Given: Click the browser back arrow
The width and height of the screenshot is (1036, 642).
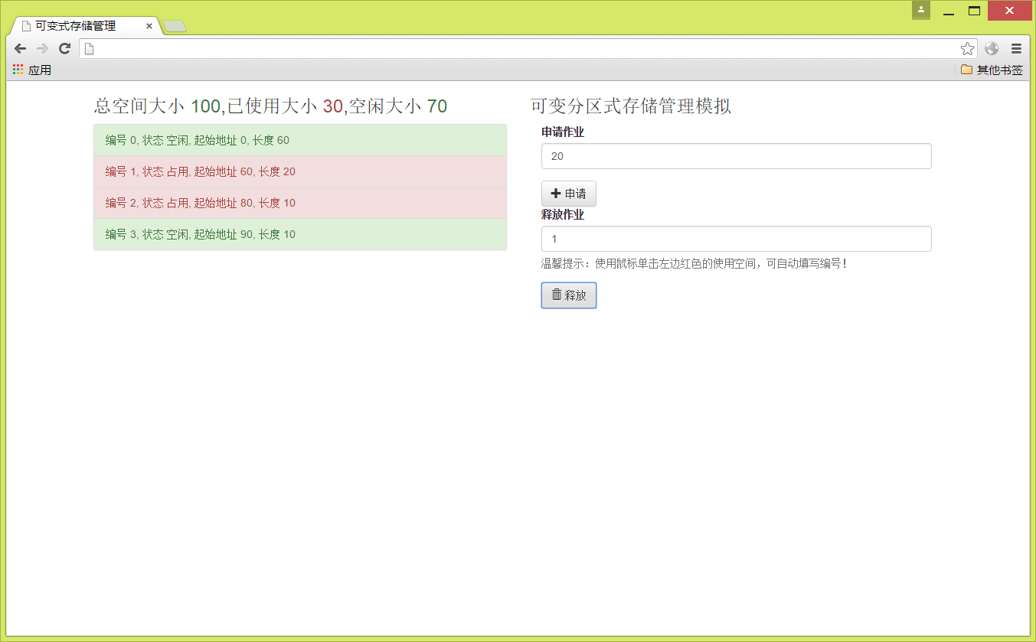Looking at the screenshot, I should [x=21, y=49].
